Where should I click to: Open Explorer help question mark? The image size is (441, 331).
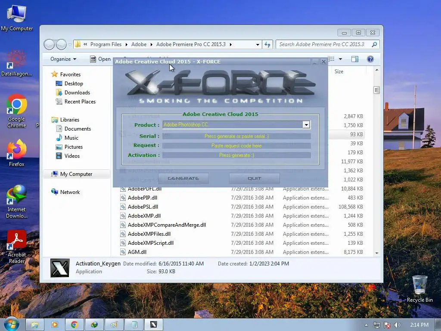tap(370, 59)
